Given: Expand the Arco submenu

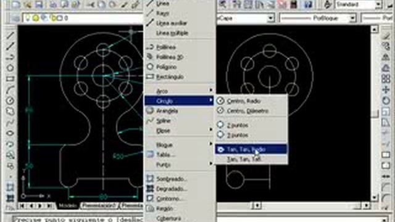Looking at the screenshot, I should (180, 91).
